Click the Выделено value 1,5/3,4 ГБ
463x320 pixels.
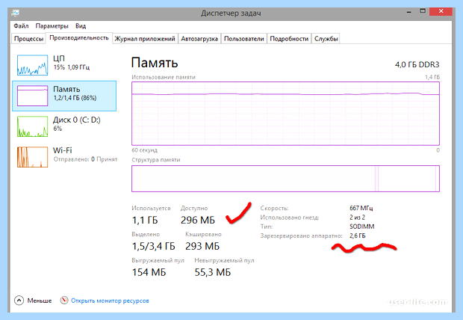pyautogui.click(x=153, y=247)
